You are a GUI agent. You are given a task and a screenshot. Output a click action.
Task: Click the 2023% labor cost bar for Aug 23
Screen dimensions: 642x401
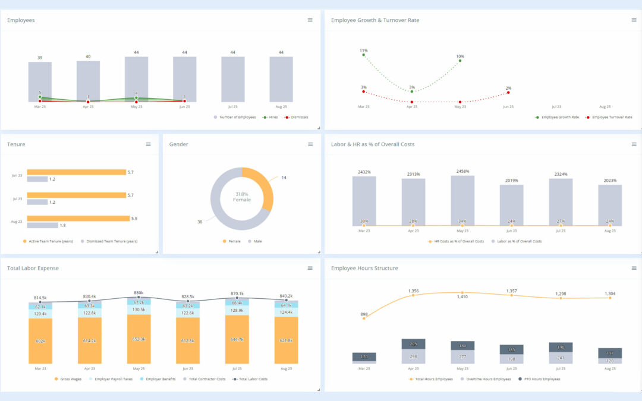point(610,204)
